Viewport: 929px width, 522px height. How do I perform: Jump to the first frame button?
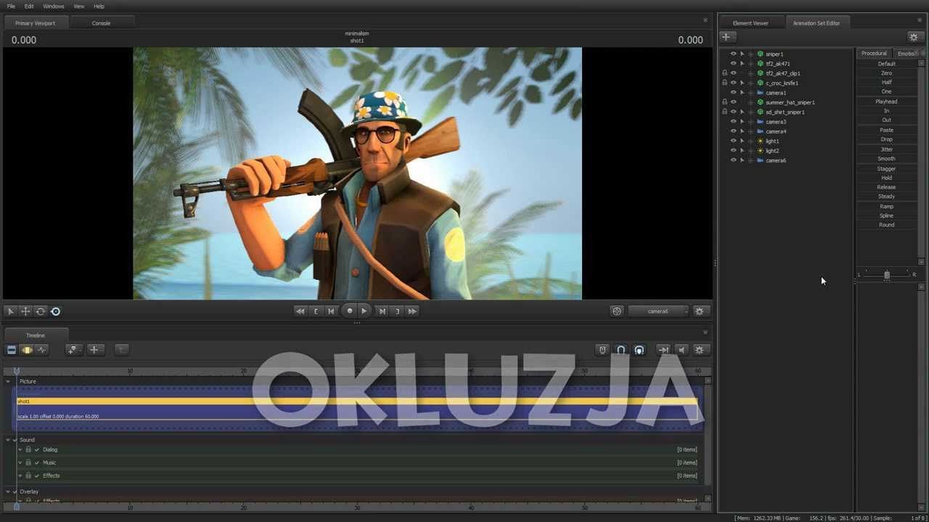point(300,311)
